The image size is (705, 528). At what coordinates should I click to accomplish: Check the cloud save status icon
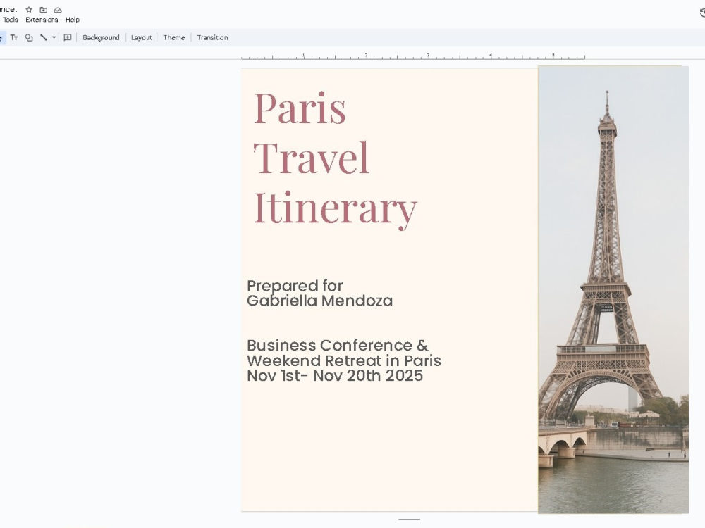click(x=58, y=10)
